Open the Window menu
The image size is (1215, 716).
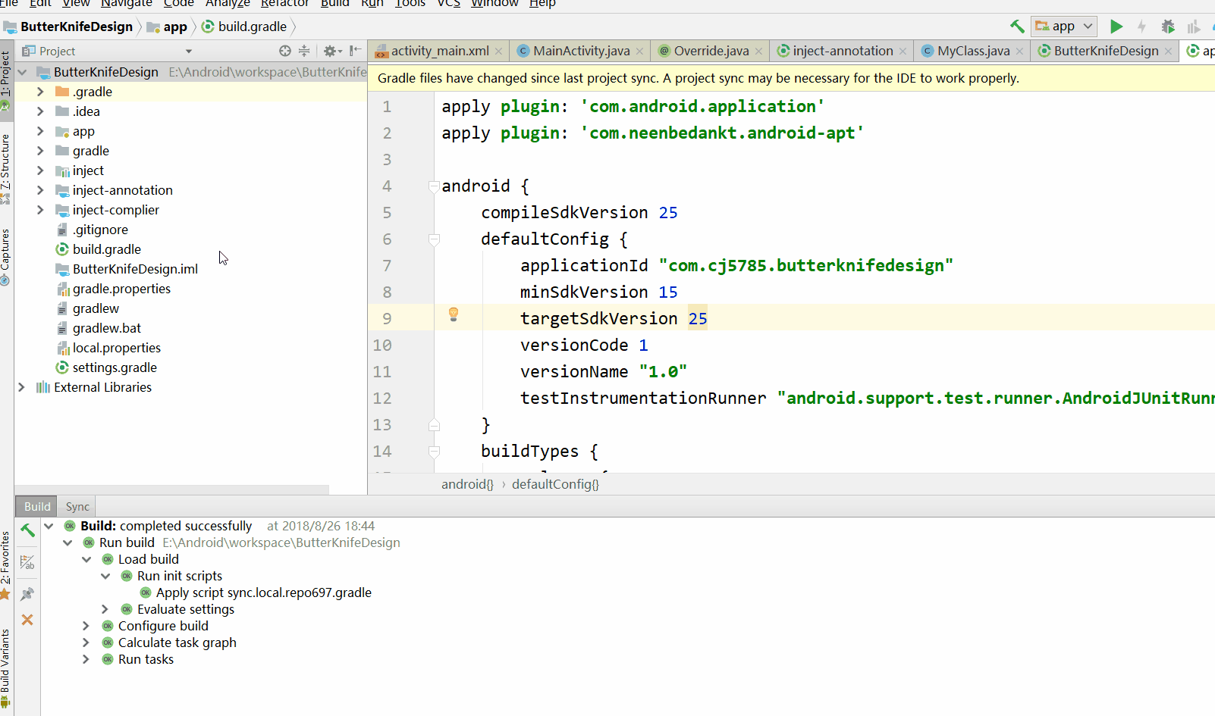(494, 4)
